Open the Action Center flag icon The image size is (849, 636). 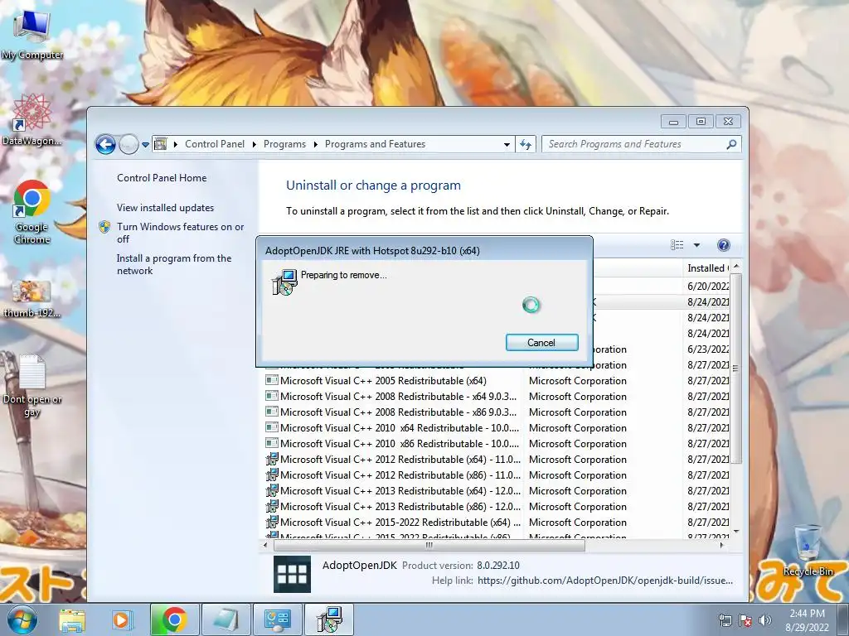pos(745,620)
